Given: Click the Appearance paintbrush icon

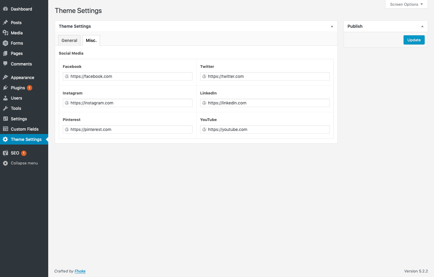Looking at the screenshot, I should 5,77.
